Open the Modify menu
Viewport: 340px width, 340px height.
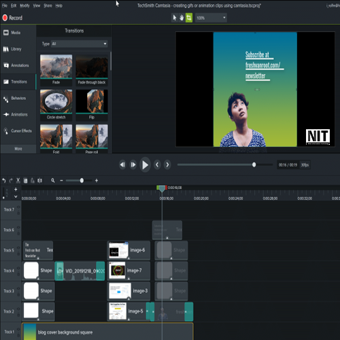coord(24,5)
